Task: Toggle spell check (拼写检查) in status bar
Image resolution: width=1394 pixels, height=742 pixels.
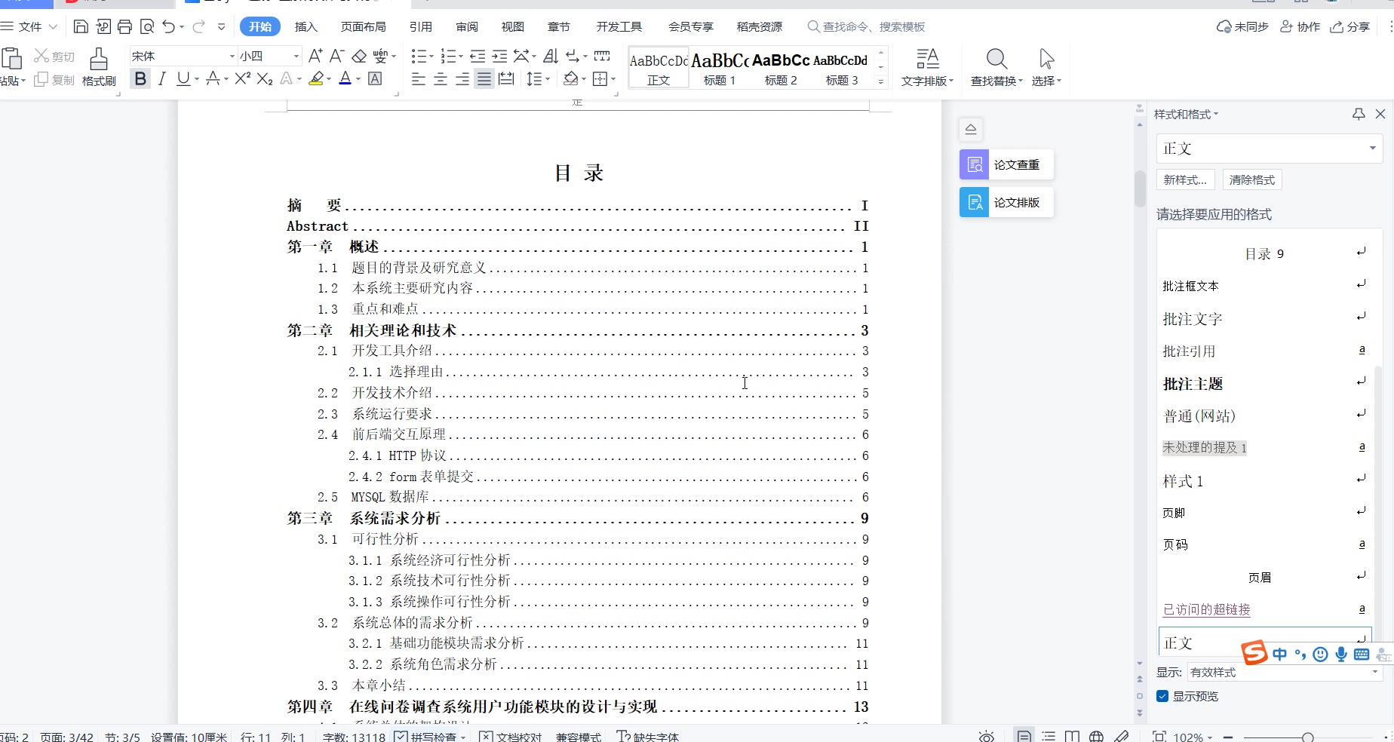Action: [426, 737]
